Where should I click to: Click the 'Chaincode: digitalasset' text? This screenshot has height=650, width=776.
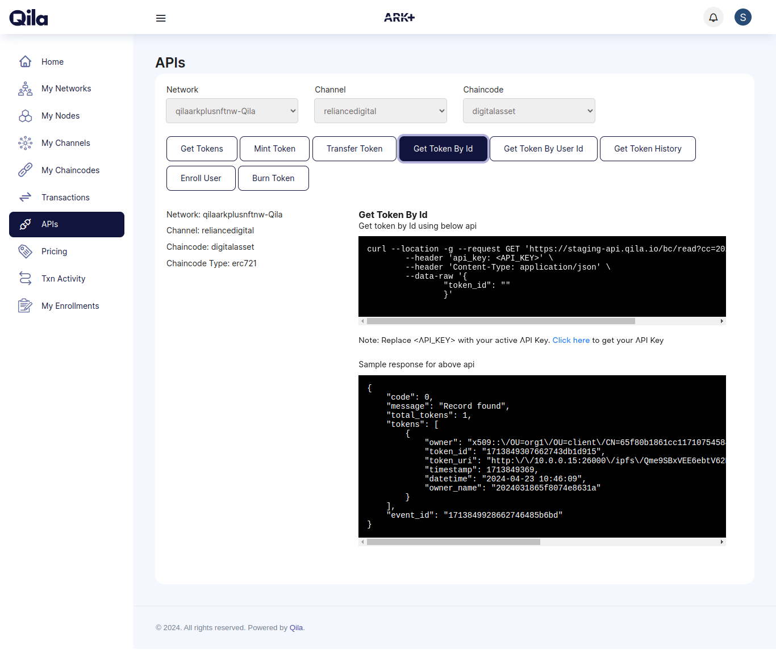pos(210,247)
